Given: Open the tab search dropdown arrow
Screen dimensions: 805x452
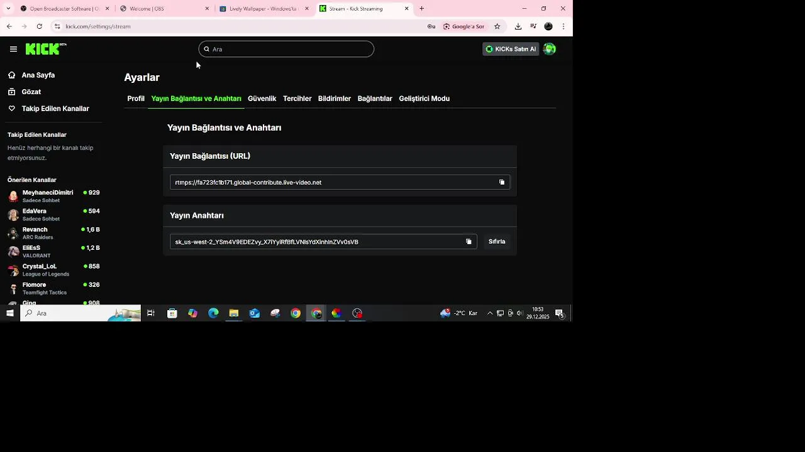Looking at the screenshot, I should click(x=8, y=9).
